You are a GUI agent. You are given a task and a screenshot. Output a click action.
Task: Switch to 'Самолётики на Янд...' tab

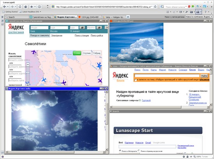click(x=41, y=17)
